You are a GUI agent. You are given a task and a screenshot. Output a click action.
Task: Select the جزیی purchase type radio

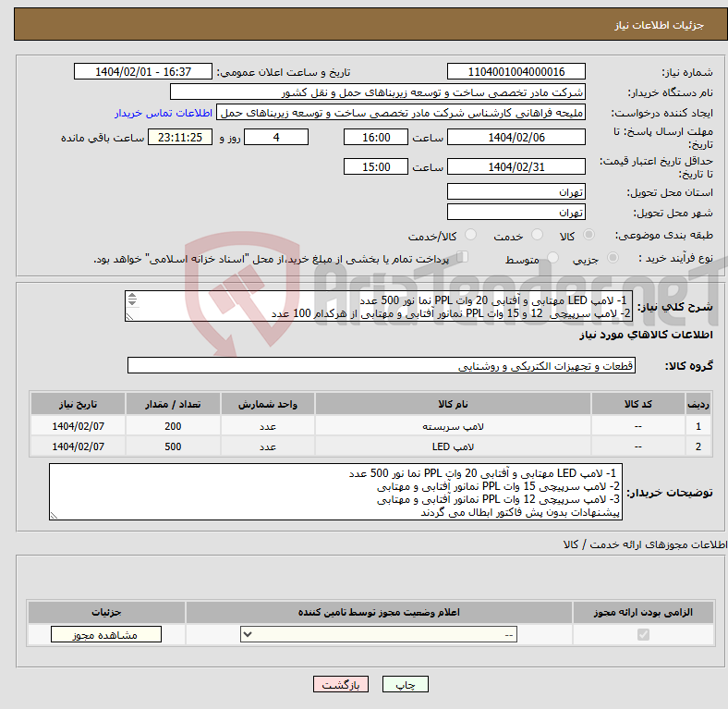(613, 257)
